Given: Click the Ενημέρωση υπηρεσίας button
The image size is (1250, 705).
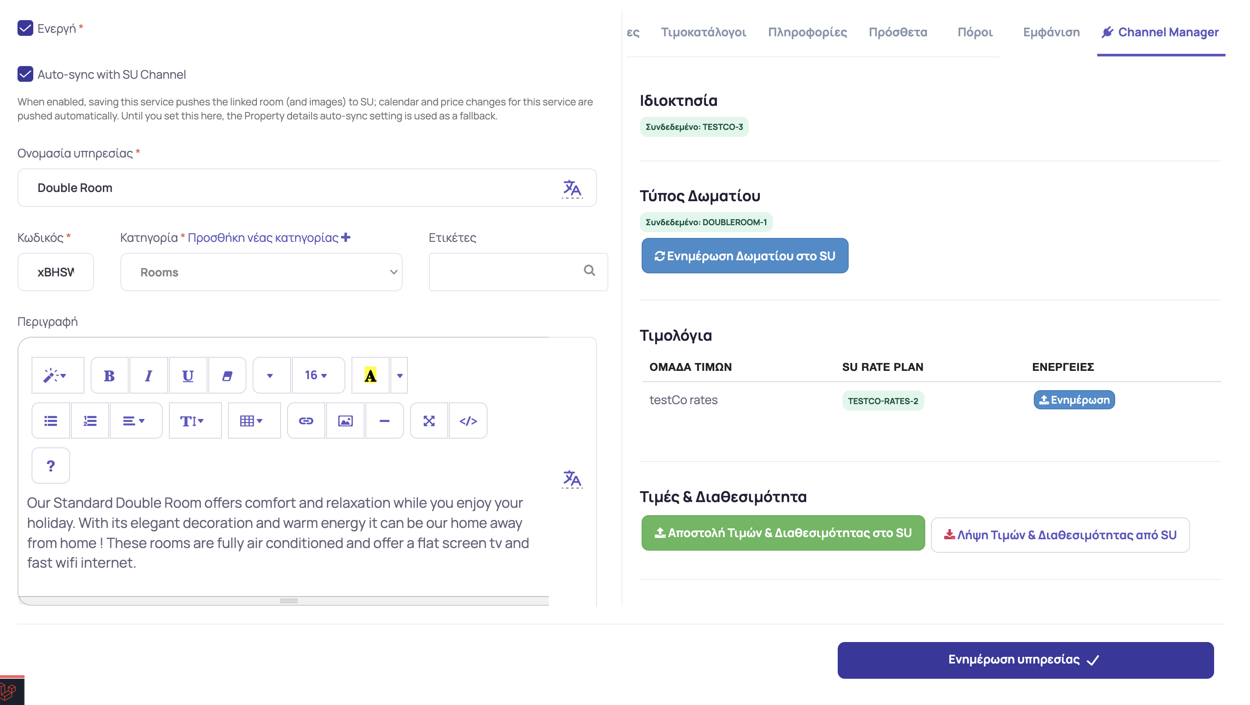Looking at the screenshot, I should click(x=1025, y=660).
